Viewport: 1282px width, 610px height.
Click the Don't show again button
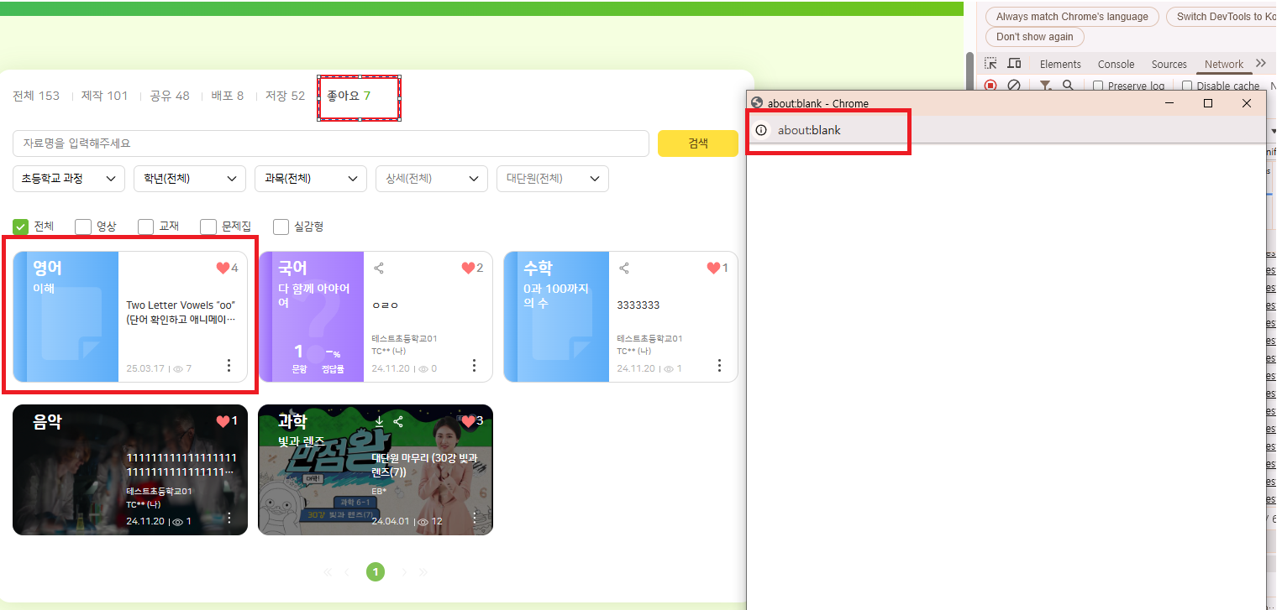(1034, 37)
